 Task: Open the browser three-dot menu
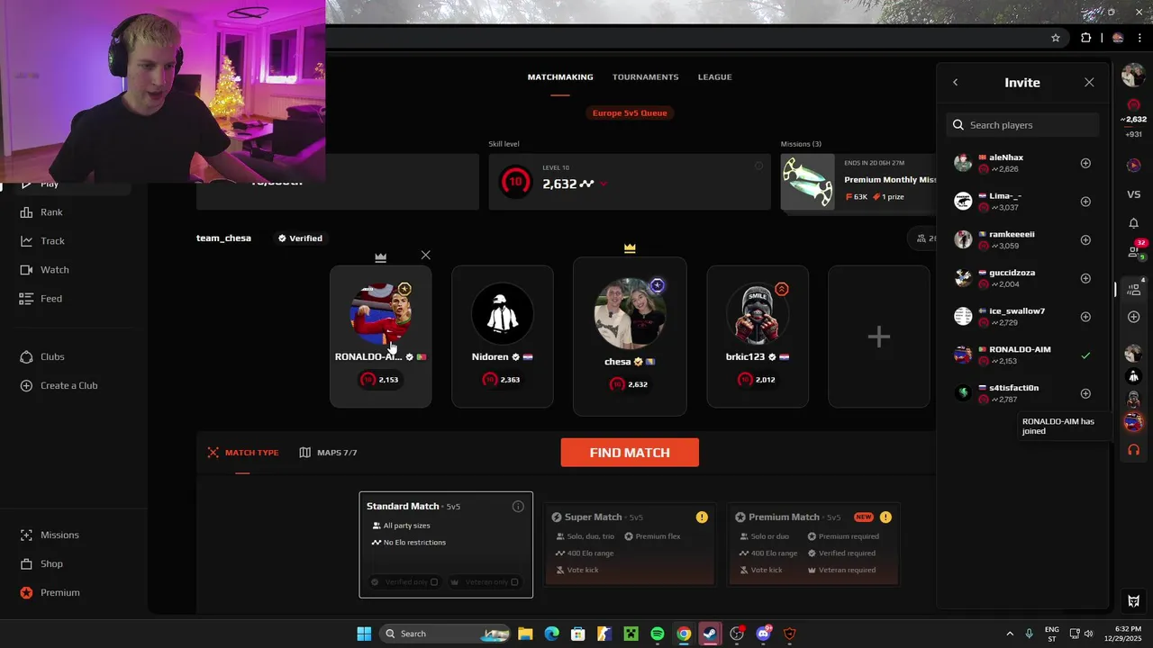(x=1139, y=38)
